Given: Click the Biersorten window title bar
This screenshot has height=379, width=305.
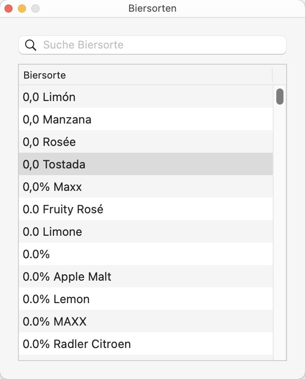Looking at the screenshot, I should coord(152,9).
